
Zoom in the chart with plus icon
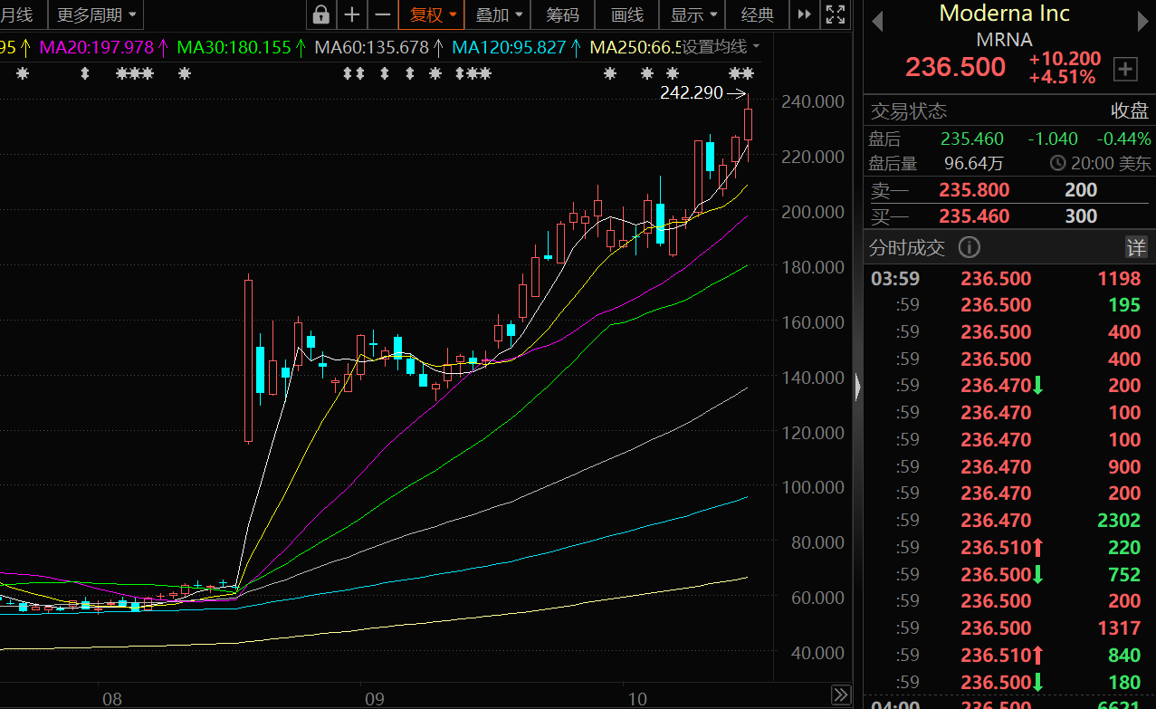pyautogui.click(x=352, y=14)
